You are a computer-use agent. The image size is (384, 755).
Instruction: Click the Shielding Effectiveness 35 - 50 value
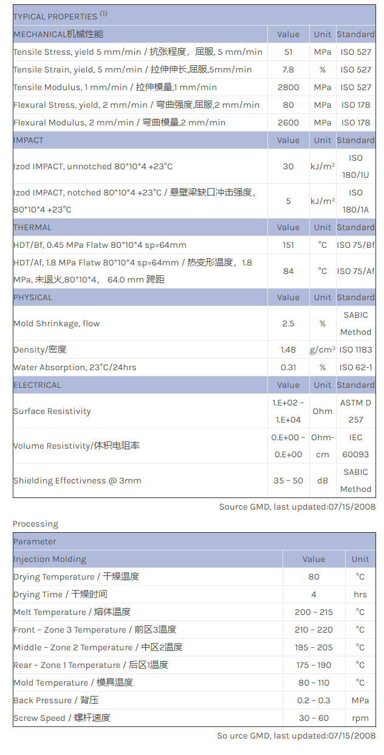(x=288, y=480)
